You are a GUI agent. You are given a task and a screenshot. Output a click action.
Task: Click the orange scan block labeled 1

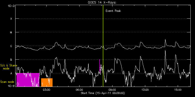coord(47,82)
